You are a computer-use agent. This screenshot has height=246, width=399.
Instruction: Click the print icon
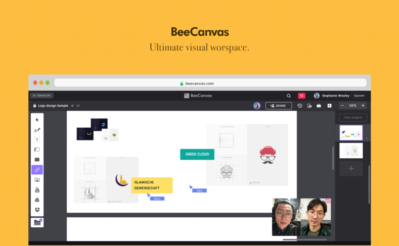[x=319, y=106]
